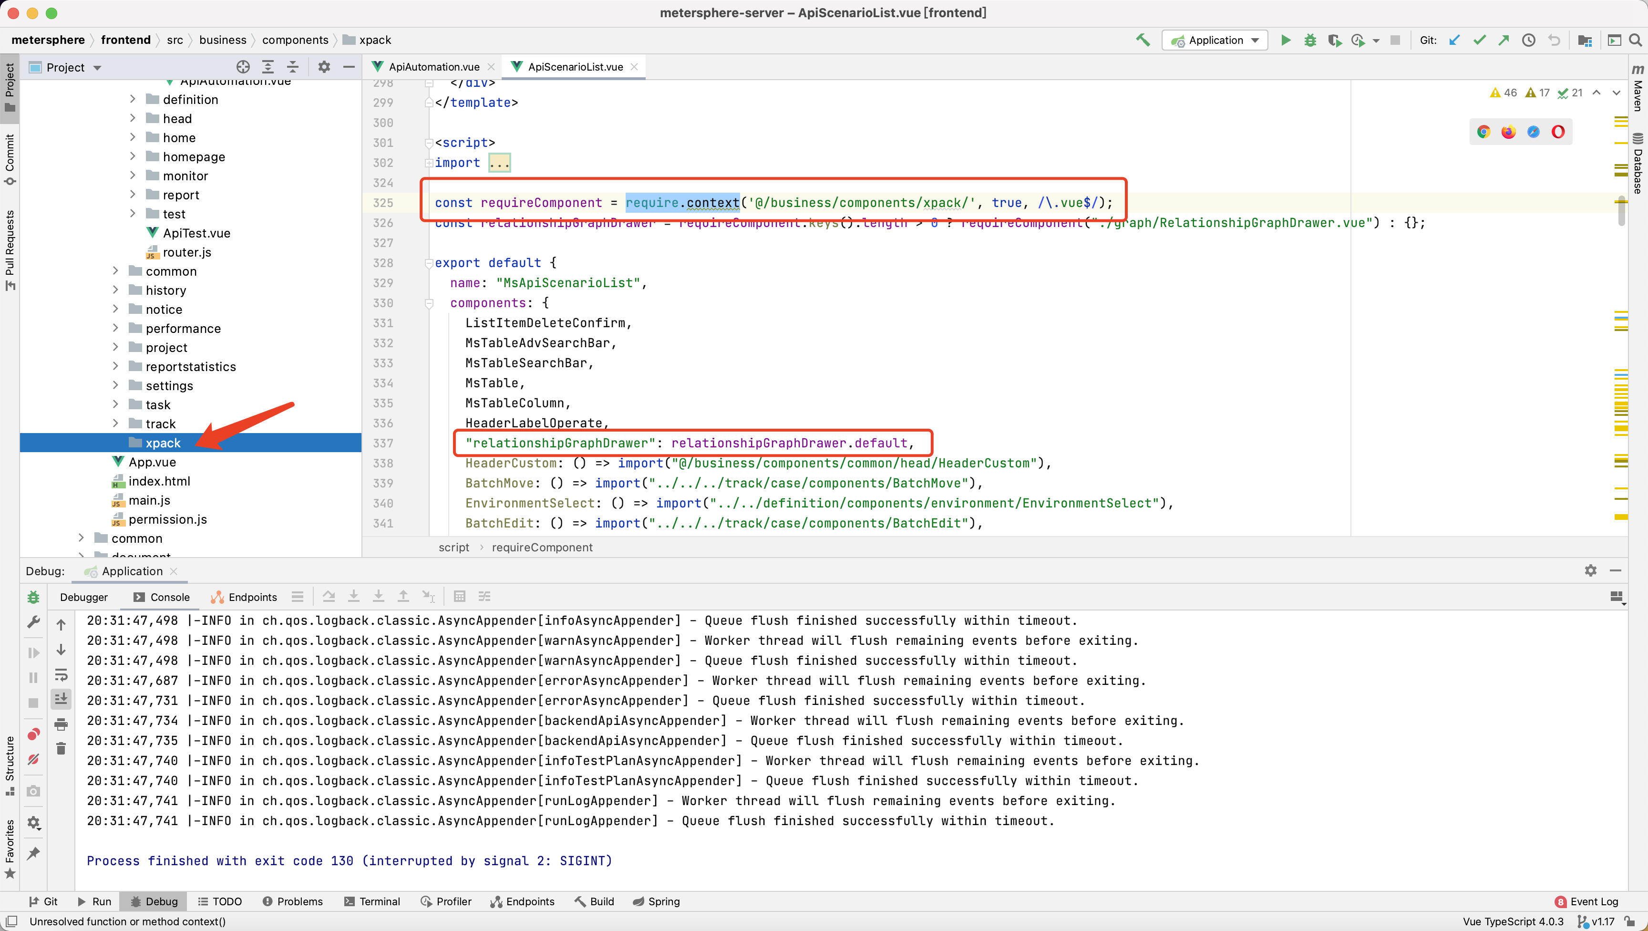Start debugging with the bug icon
The image size is (1648, 931).
[1310, 40]
